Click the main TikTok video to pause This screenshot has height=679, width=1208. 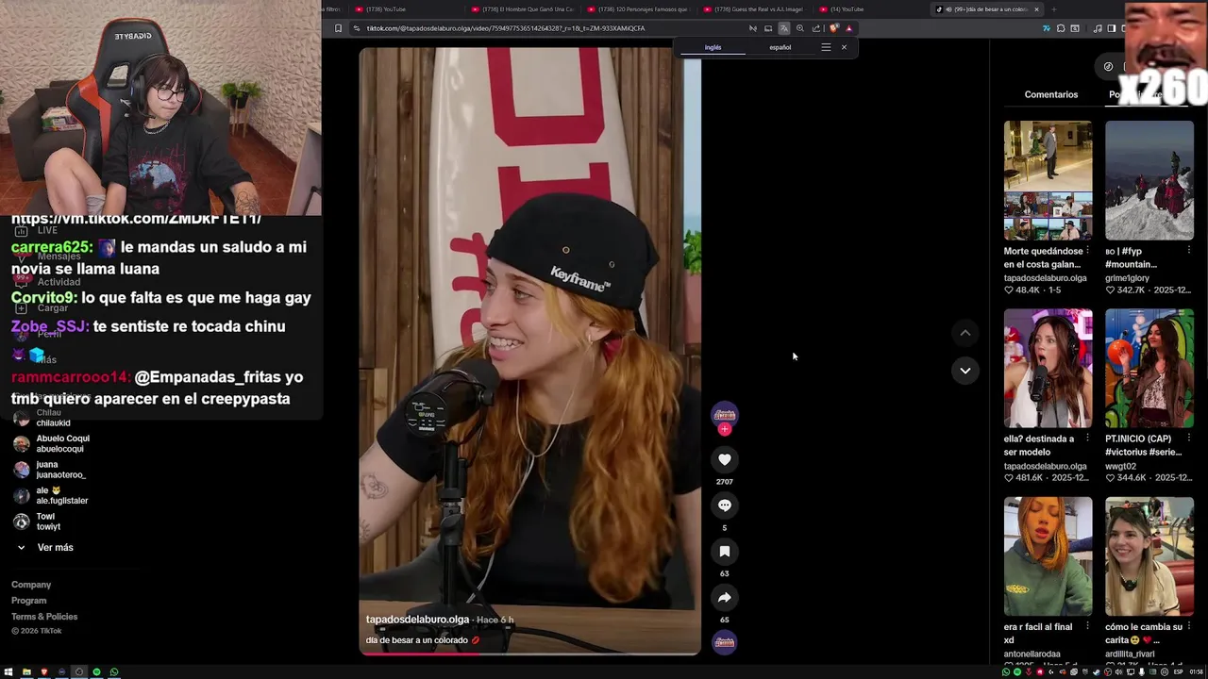coord(529,351)
